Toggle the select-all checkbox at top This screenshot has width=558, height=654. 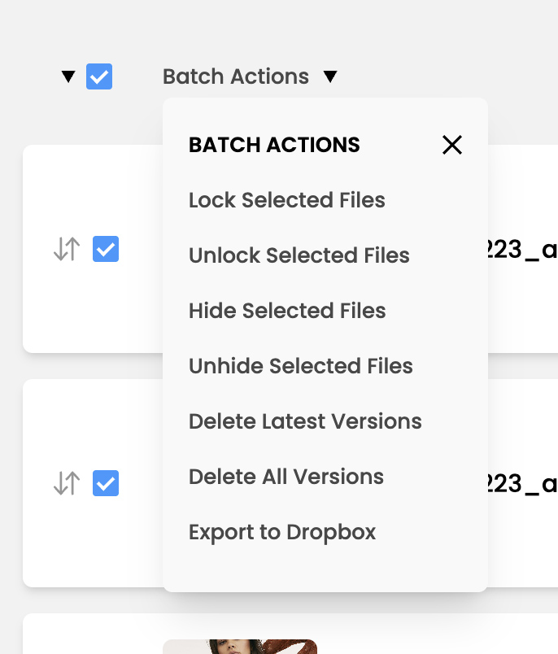[x=99, y=77]
